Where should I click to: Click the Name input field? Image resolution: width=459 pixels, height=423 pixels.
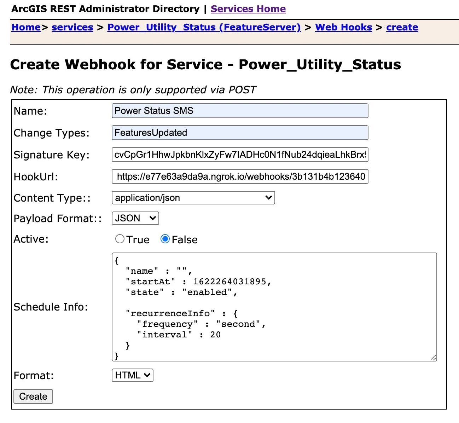pos(240,111)
